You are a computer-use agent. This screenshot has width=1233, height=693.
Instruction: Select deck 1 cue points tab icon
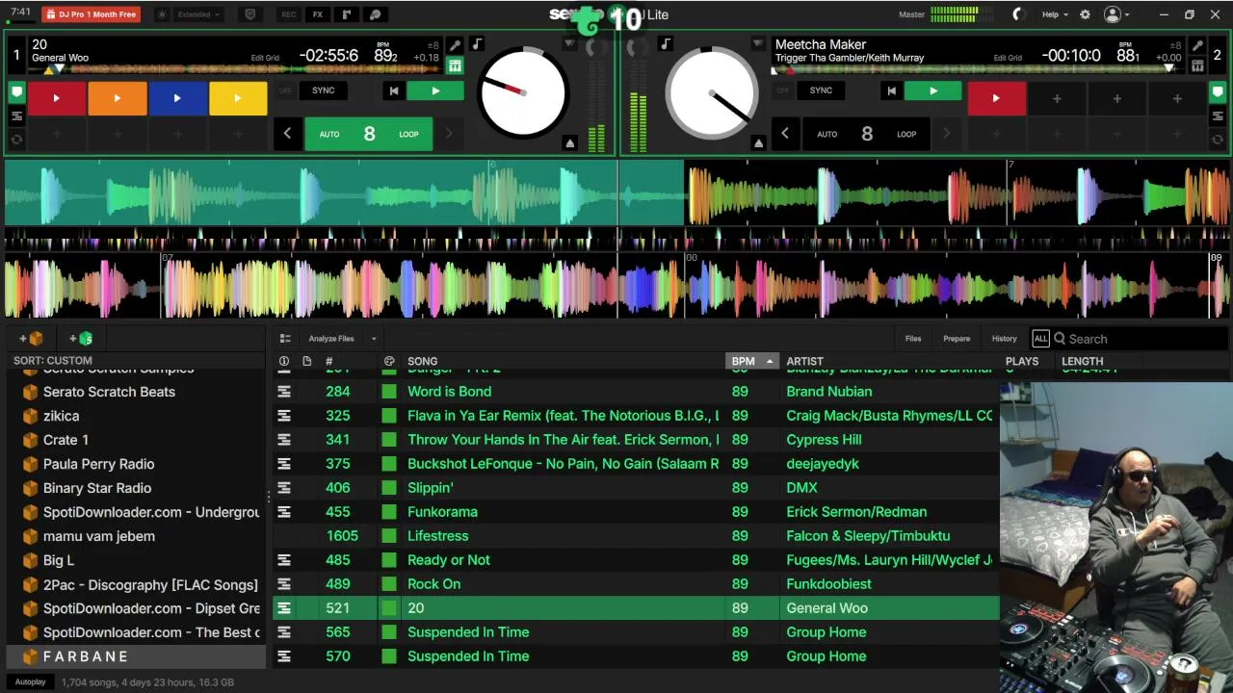click(x=16, y=92)
